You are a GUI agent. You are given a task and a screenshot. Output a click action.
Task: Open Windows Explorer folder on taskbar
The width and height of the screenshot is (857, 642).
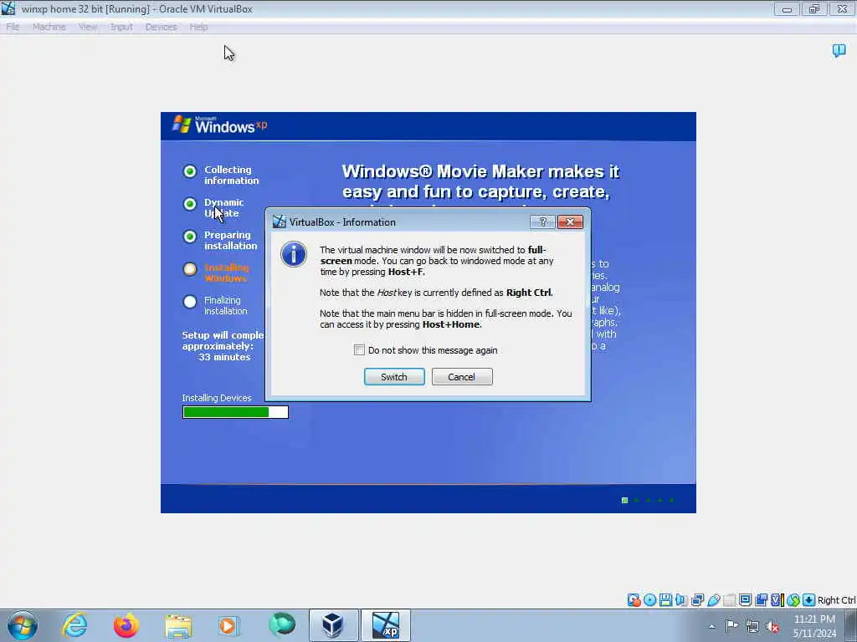[x=178, y=625]
